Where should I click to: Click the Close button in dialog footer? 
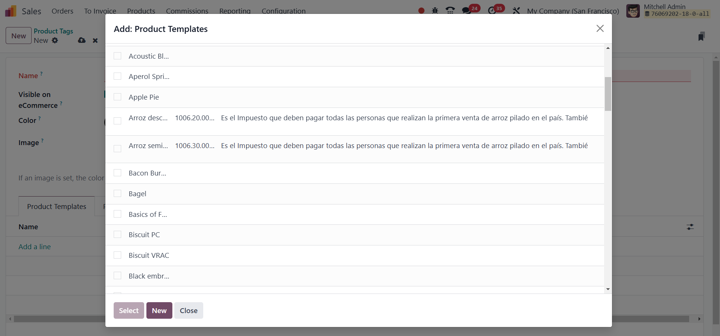tap(189, 310)
